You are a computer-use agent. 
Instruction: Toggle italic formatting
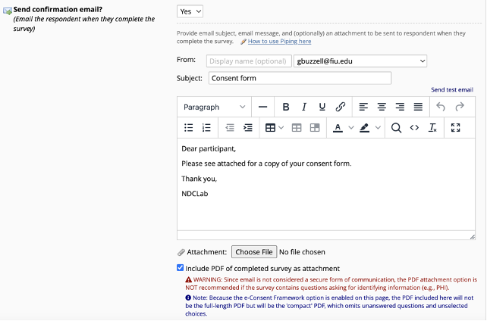click(x=304, y=107)
